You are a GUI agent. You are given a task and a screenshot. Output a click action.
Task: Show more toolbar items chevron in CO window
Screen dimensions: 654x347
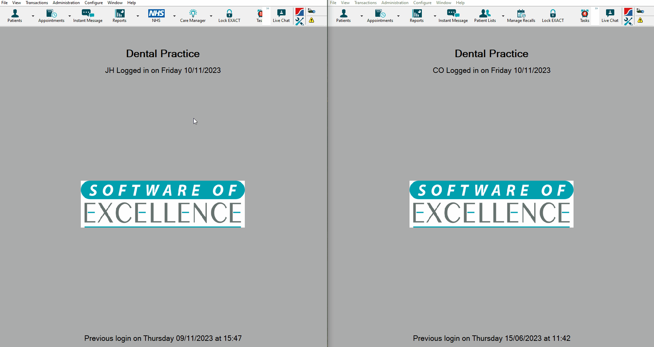pos(596,9)
